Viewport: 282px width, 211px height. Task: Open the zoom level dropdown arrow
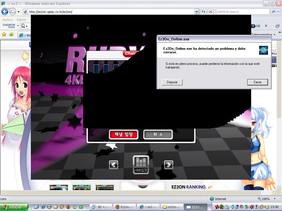tap(275, 199)
